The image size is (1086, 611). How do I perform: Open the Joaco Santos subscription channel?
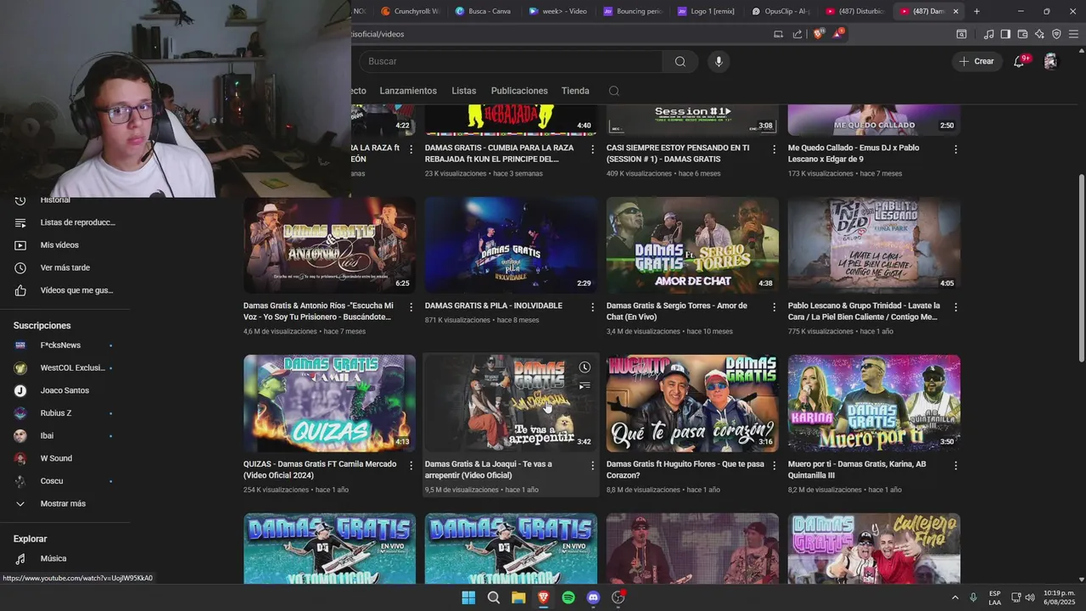(x=64, y=390)
